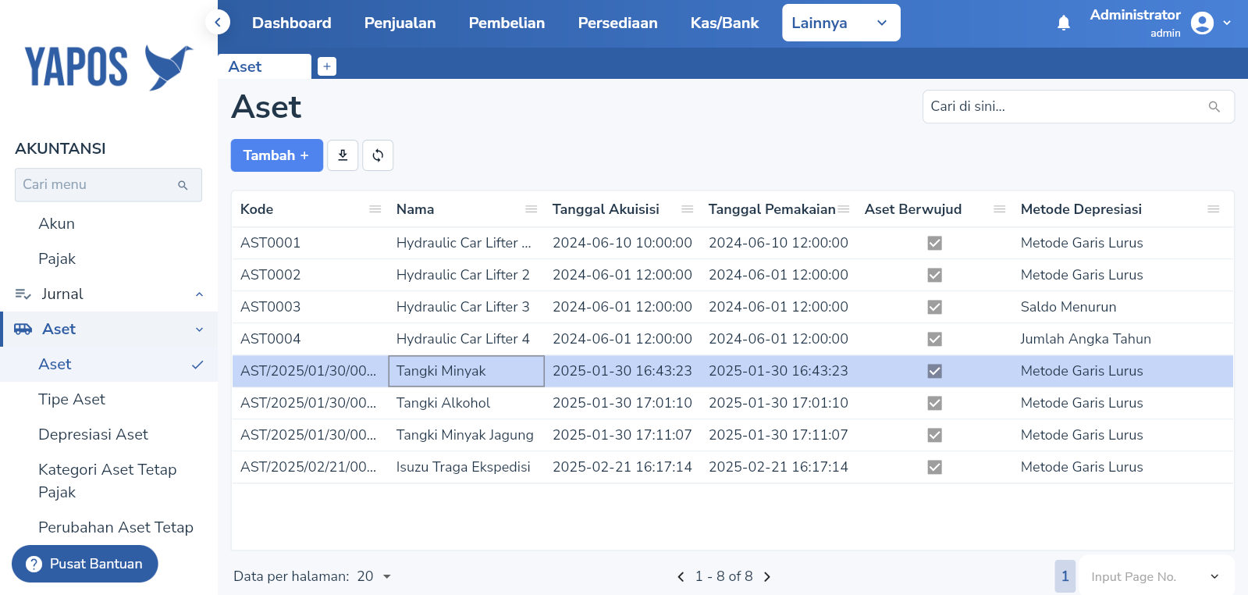Refresh the asset table
The image size is (1248, 595).
pos(378,155)
